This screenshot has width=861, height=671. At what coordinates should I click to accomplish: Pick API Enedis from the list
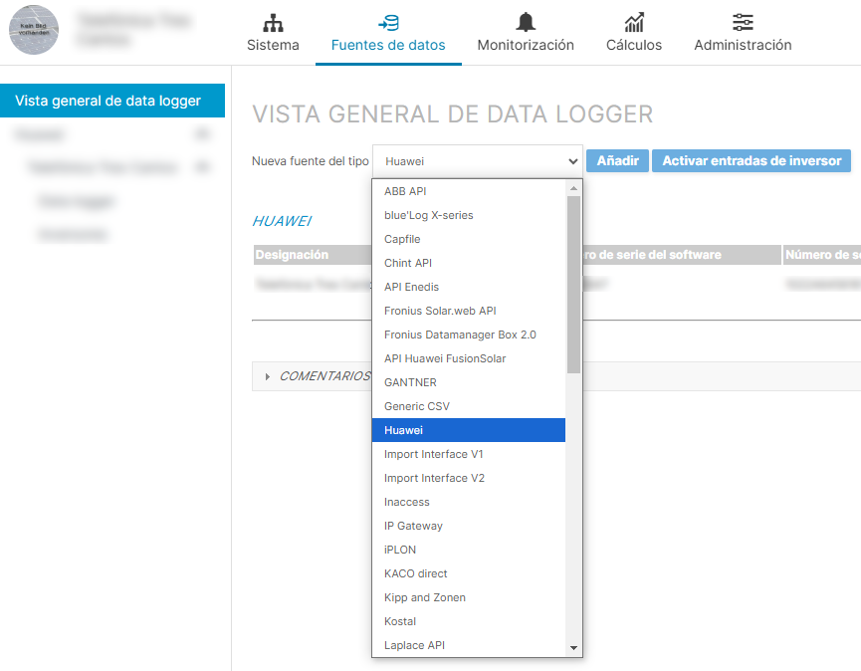469,287
